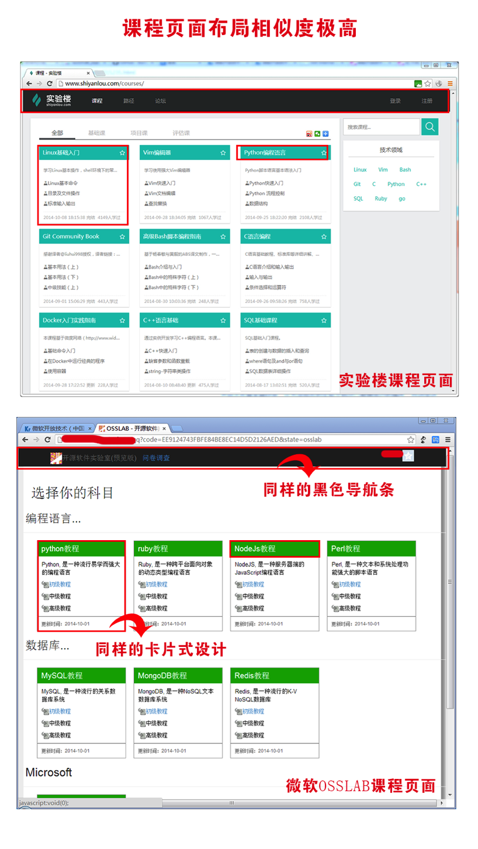The width and height of the screenshot is (478, 849).
Task: Open the Chrome menu in the OSSLAB browser
Action: pyautogui.click(x=448, y=439)
